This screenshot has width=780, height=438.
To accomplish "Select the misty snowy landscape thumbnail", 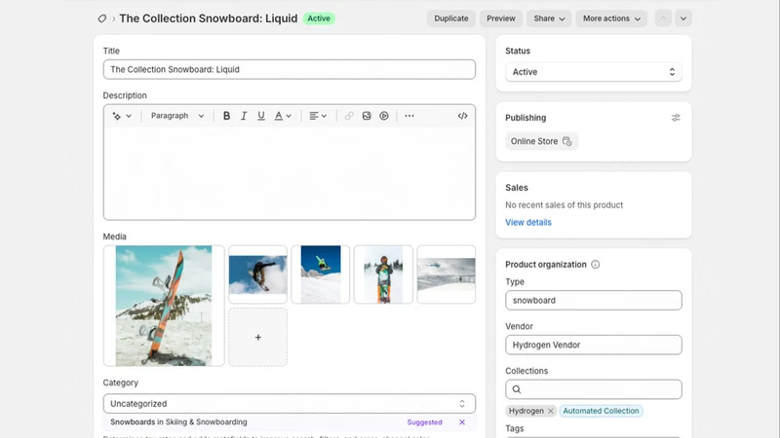I will coord(447,274).
